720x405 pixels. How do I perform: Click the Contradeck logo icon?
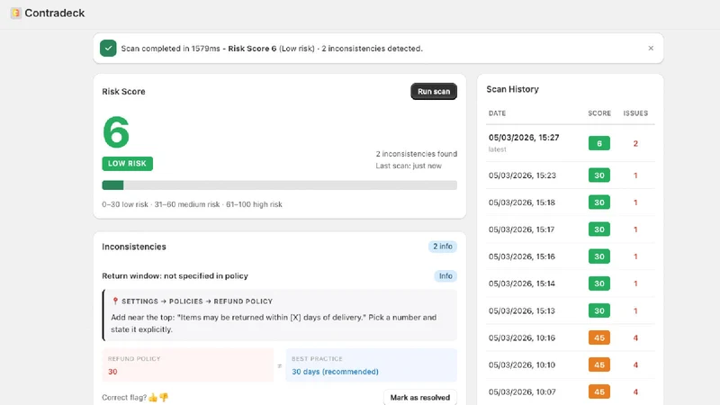(16, 13)
